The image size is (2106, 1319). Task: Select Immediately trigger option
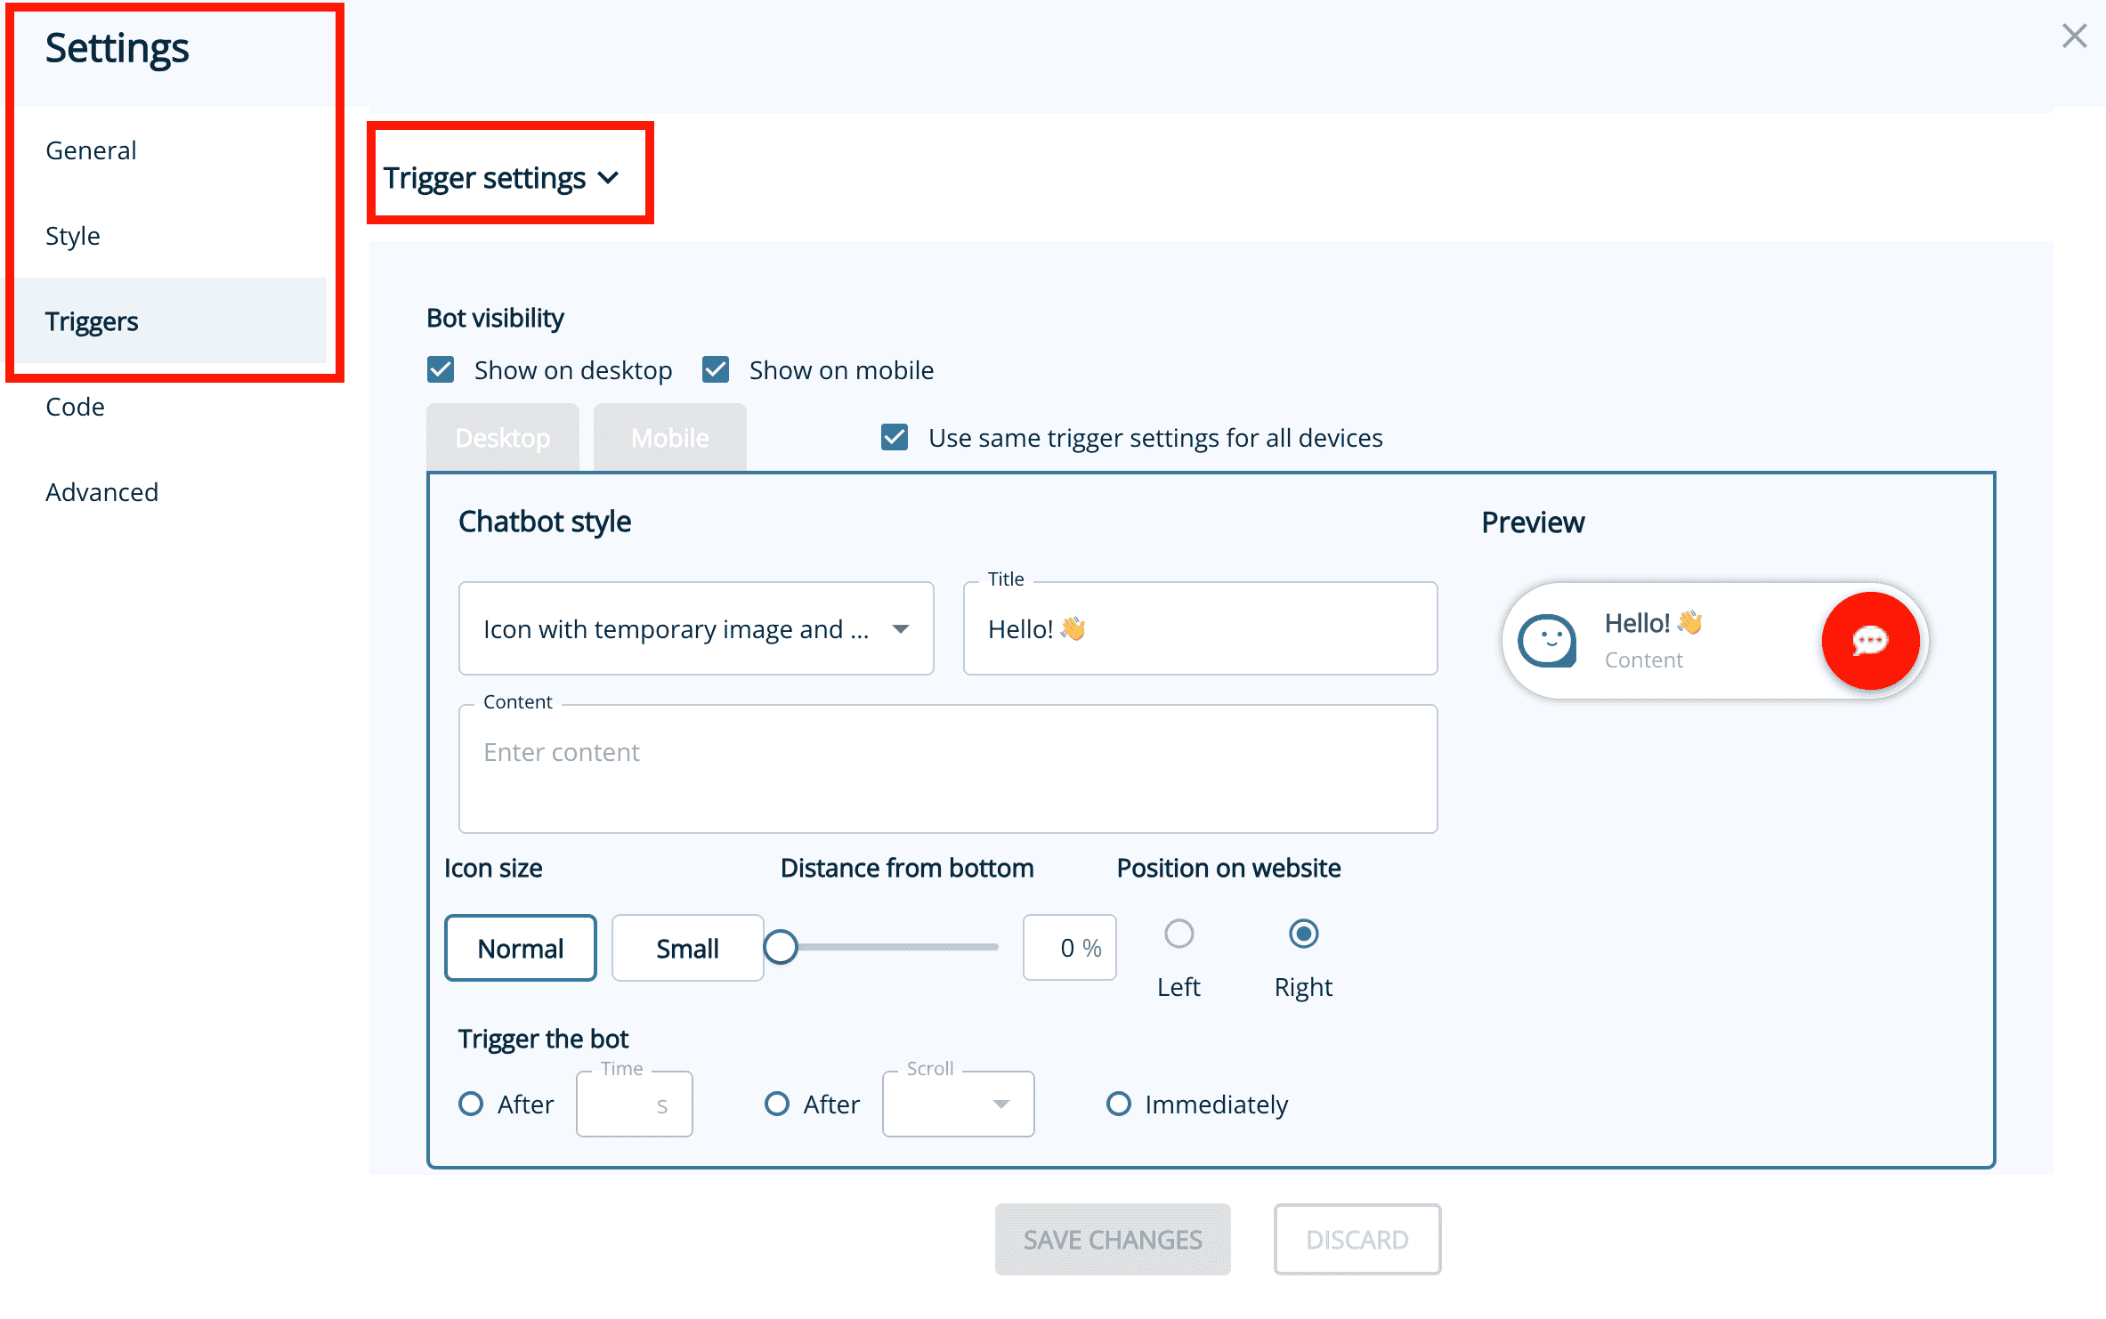tap(1119, 1104)
